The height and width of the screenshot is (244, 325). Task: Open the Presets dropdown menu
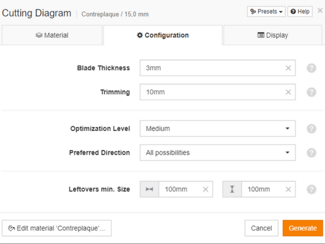266,11
